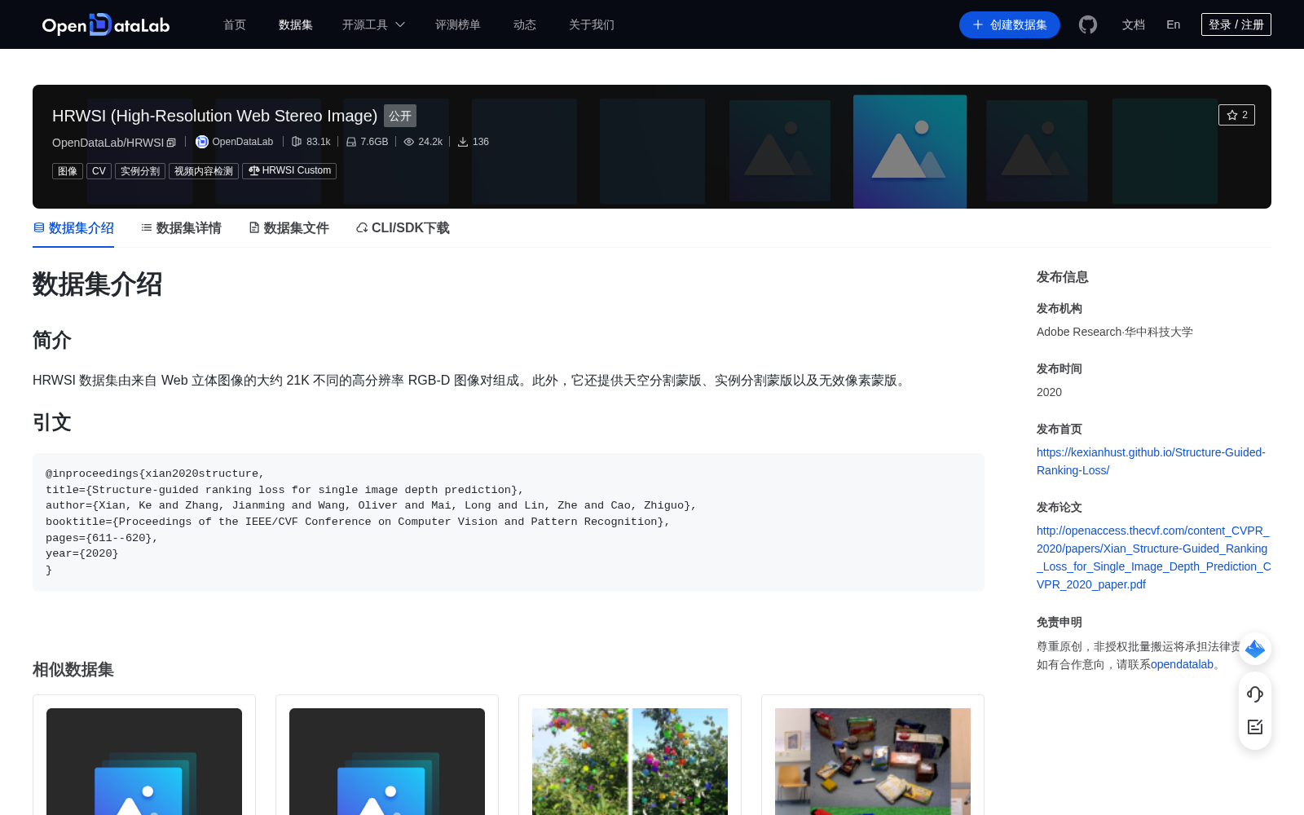
Task: Click the star favorite button
Action: pos(1236,115)
